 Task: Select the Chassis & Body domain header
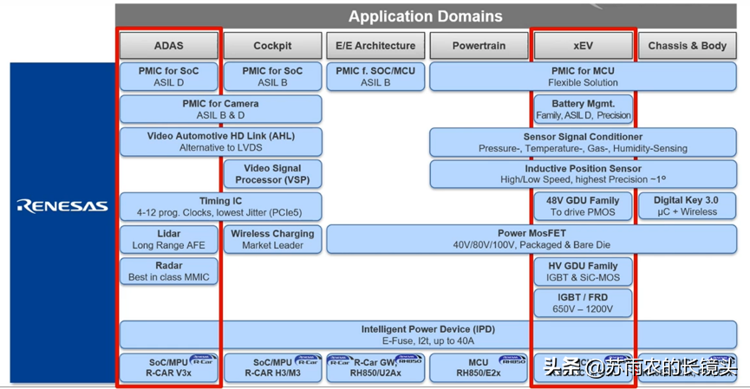[688, 46]
